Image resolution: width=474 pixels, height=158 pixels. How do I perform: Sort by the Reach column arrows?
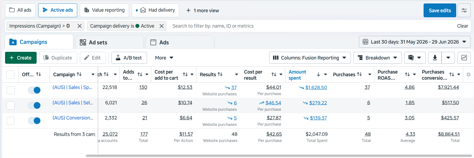tap(106, 74)
